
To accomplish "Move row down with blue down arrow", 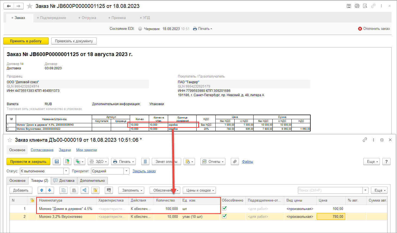I will coord(50,190).
